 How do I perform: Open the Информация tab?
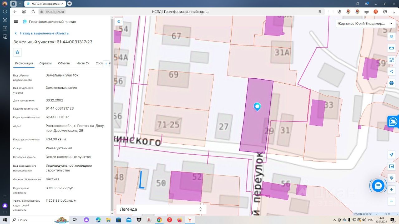24,63
